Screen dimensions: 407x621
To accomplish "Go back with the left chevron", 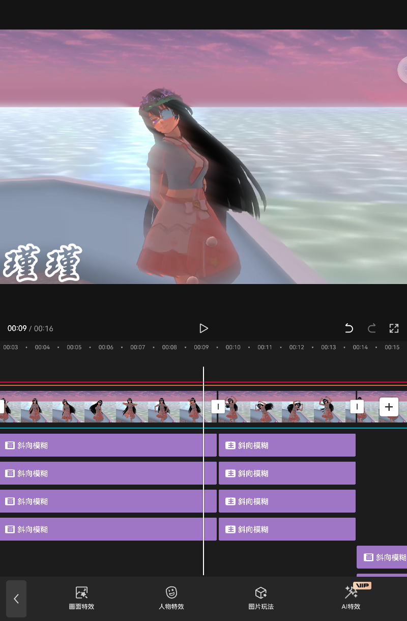I will click(16, 599).
